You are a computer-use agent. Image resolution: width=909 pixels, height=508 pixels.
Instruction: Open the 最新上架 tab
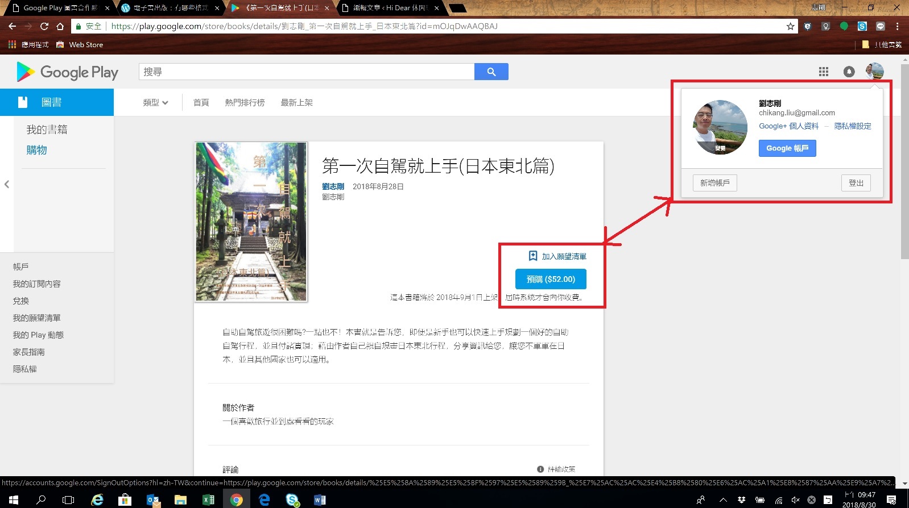[x=296, y=103]
